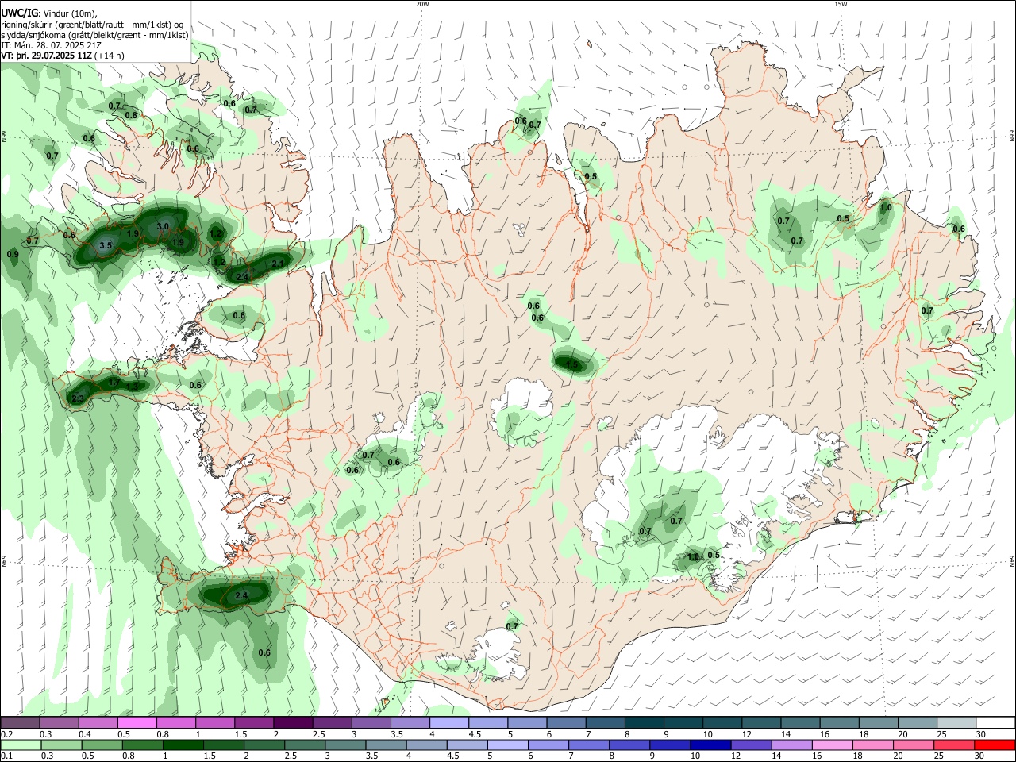Click the deep blue swatch labeled 10
The height and width of the screenshot is (762, 1016).
coord(709,745)
